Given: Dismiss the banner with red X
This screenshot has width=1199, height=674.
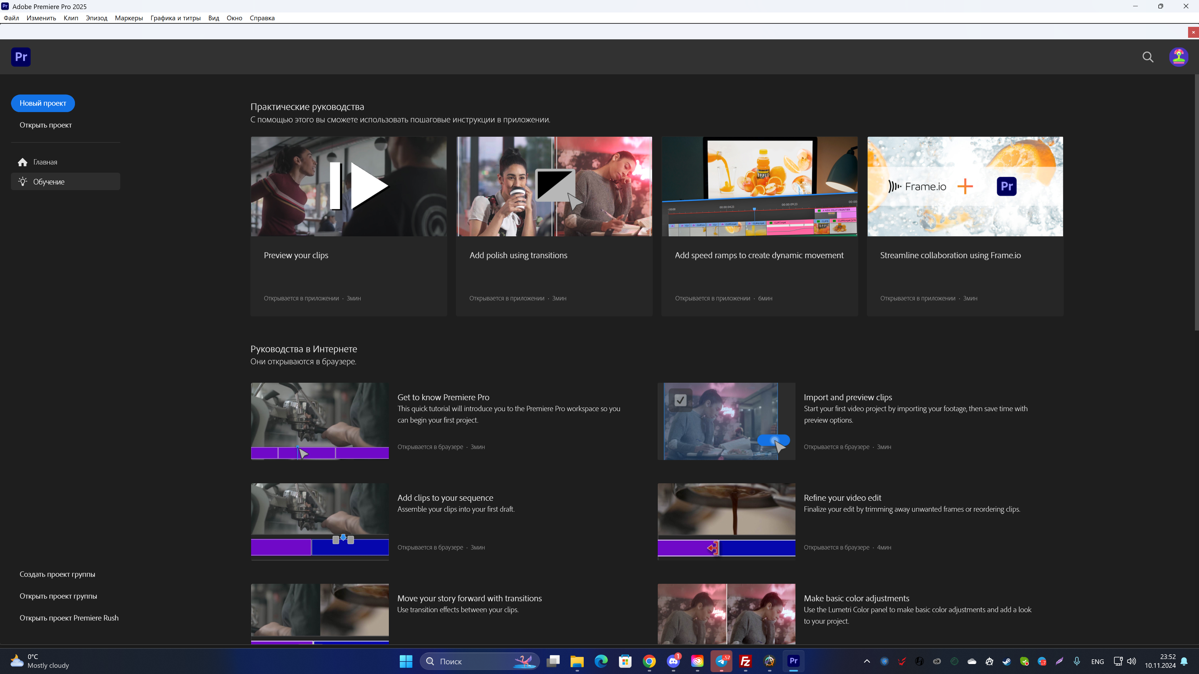Looking at the screenshot, I should pos(1193,32).
